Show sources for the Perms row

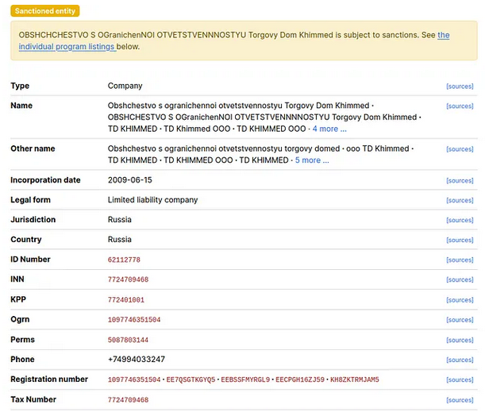pyautogui.click(x=460, y=340)
